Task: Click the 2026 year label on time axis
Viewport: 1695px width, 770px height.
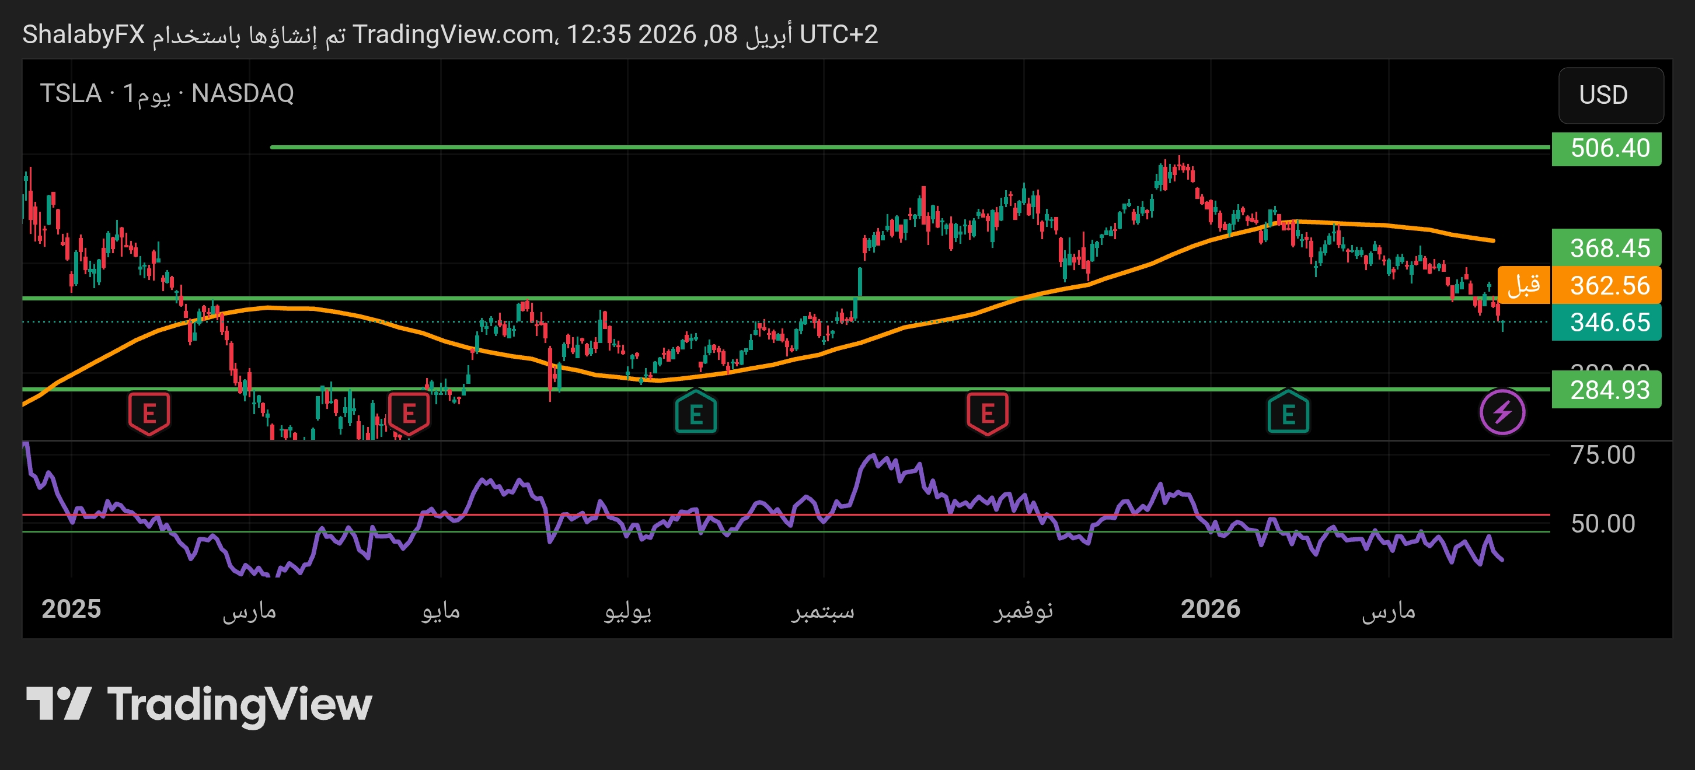Action: 1209,609
